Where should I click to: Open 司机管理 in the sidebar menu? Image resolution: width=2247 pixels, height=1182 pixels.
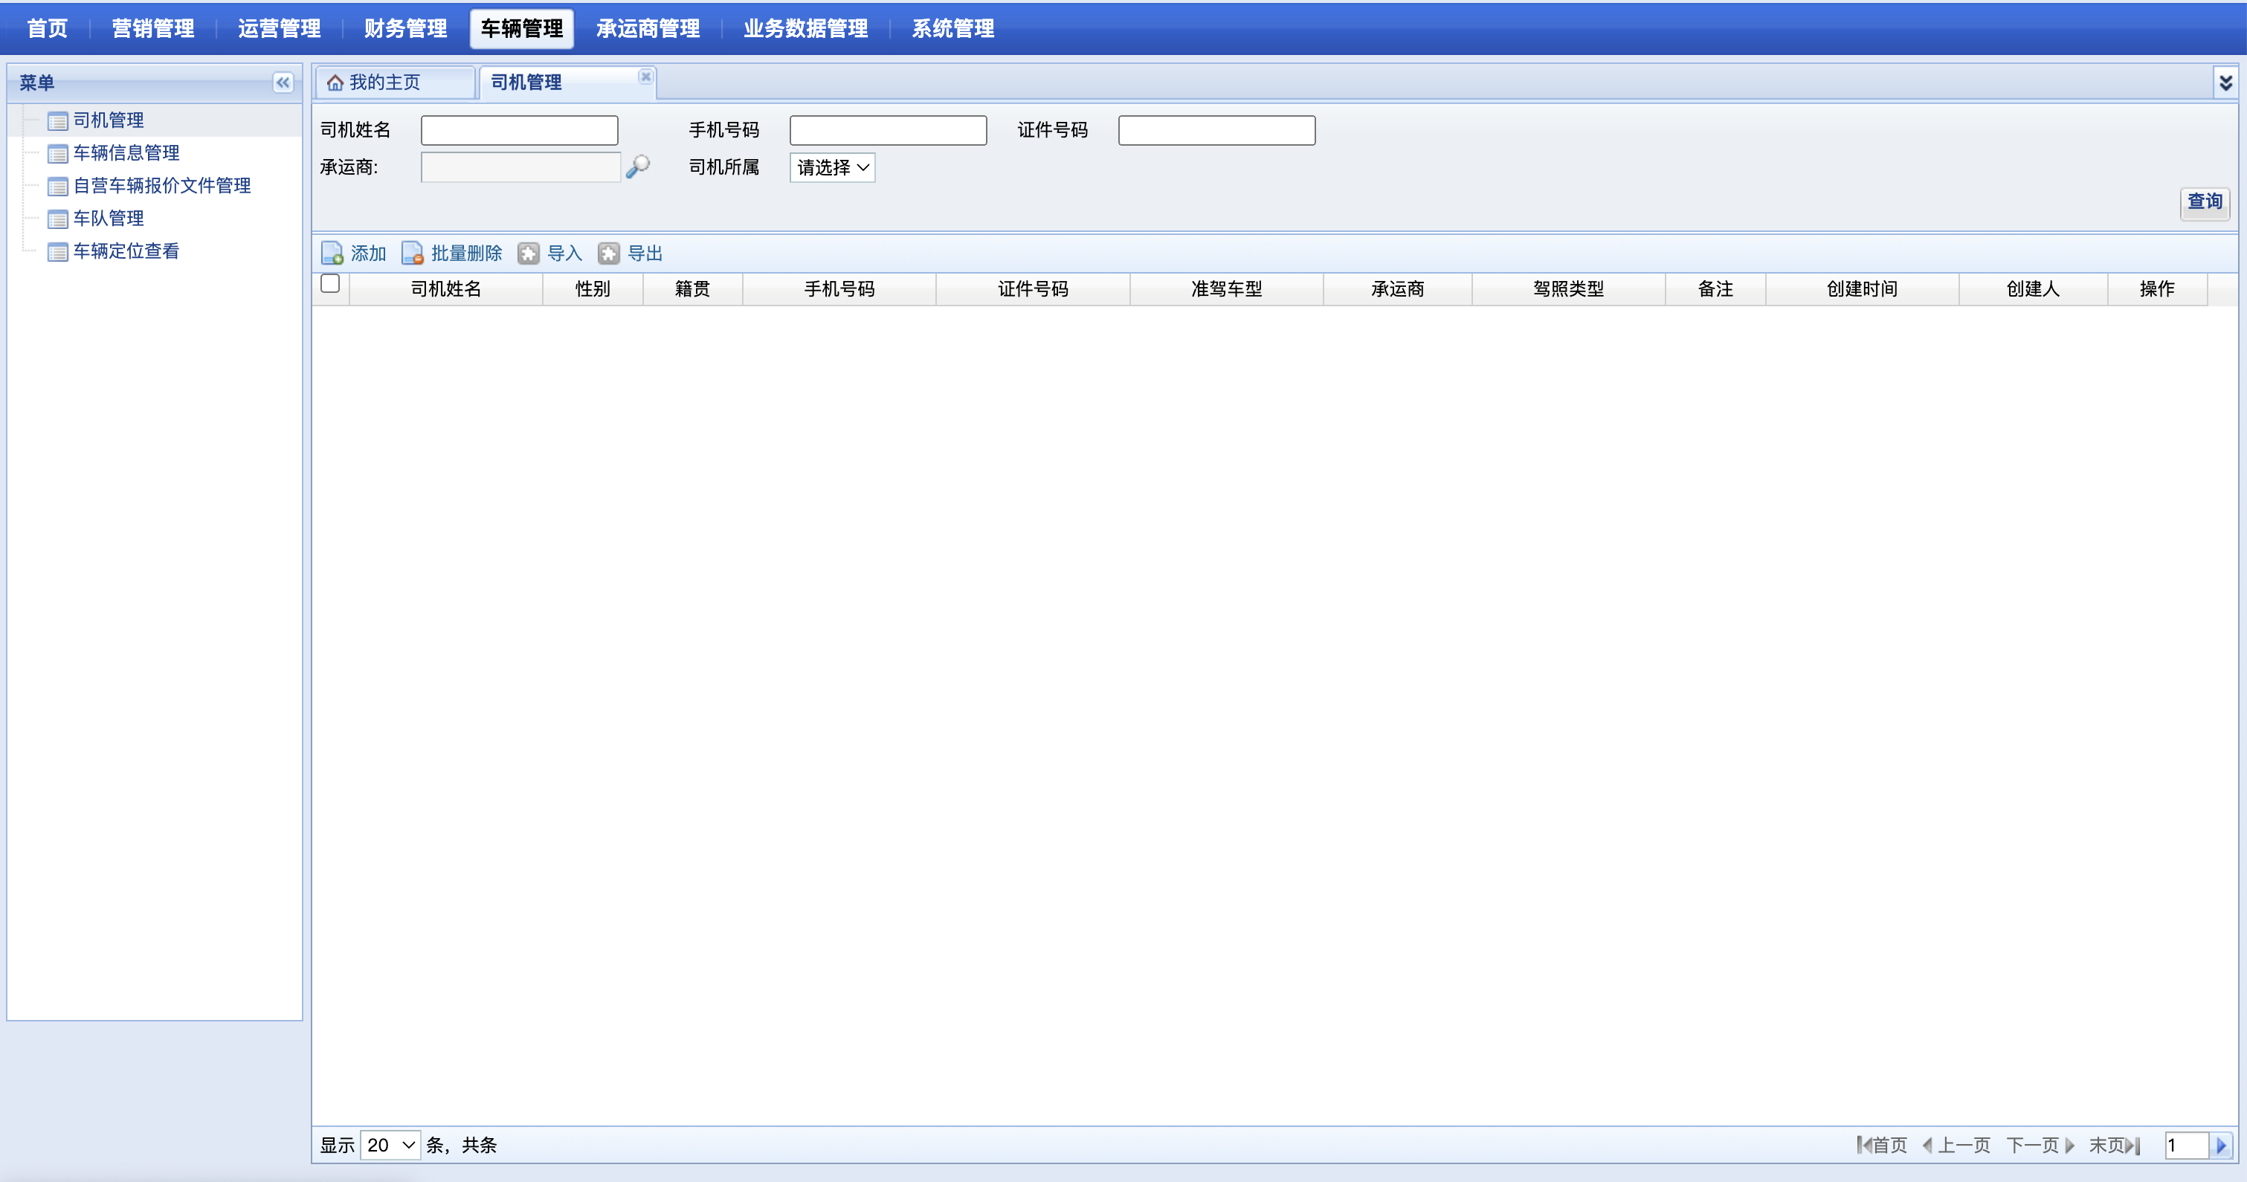pos(108,120)
